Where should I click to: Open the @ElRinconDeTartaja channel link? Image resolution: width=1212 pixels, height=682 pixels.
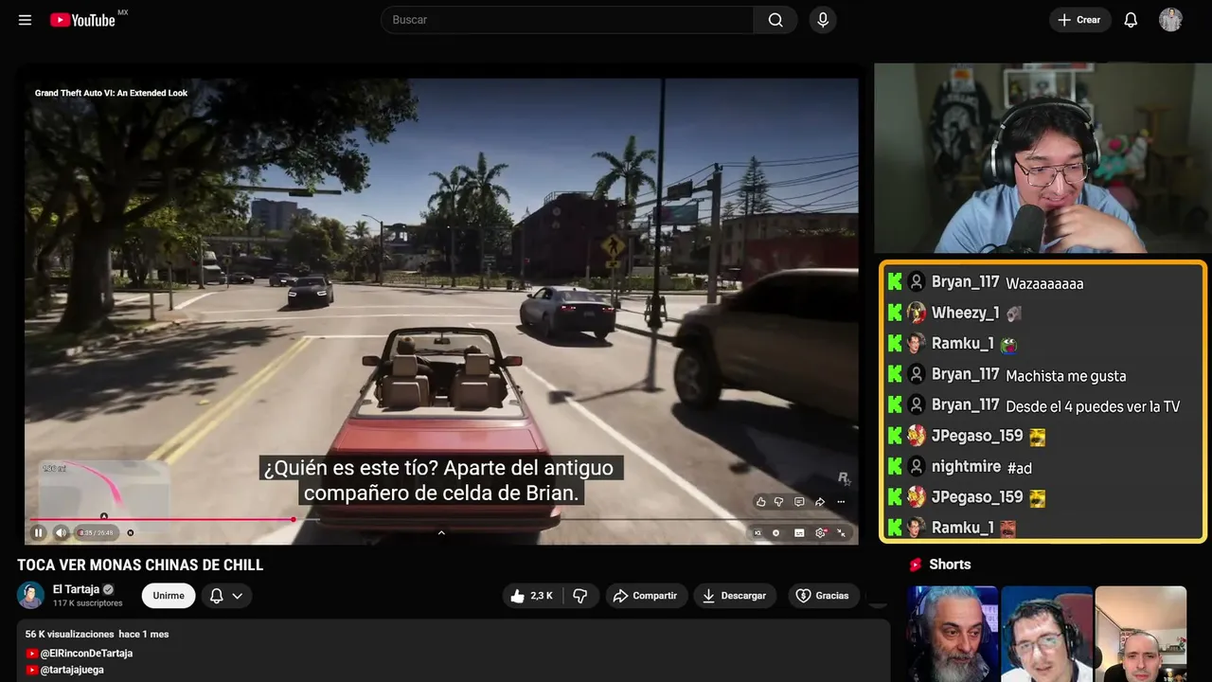(85, 654)
